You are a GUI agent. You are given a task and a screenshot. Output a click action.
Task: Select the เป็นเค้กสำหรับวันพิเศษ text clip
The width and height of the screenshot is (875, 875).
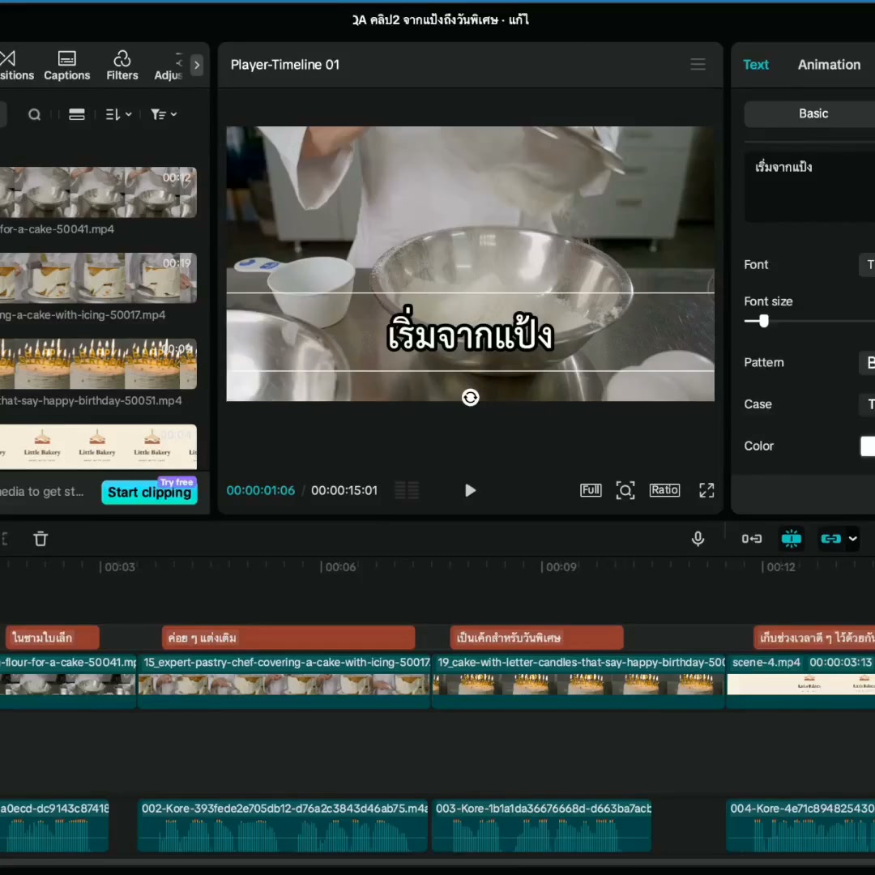(x=537, y=638)
